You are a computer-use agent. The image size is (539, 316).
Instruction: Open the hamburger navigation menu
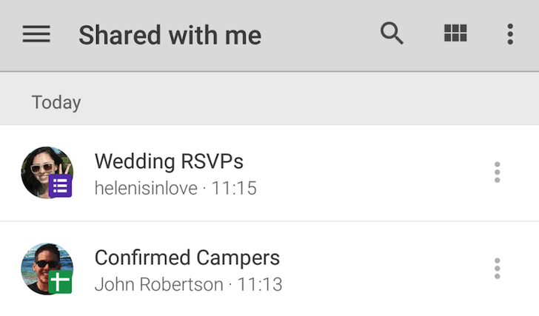pyautogui.click(x=36, y=34)
